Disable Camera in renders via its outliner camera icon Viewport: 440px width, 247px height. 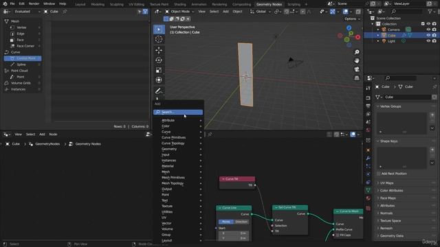point(434,30)
